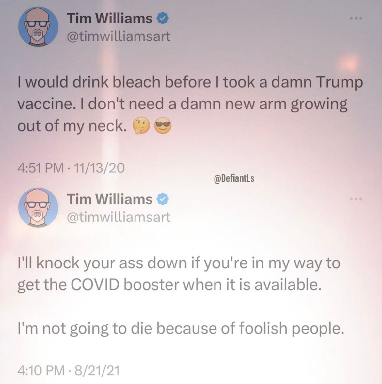382x384 pixels.
Task: Visit @timwilliamsart handle in the second tweet
Action: pyautogui.click(x=119, y=218)
